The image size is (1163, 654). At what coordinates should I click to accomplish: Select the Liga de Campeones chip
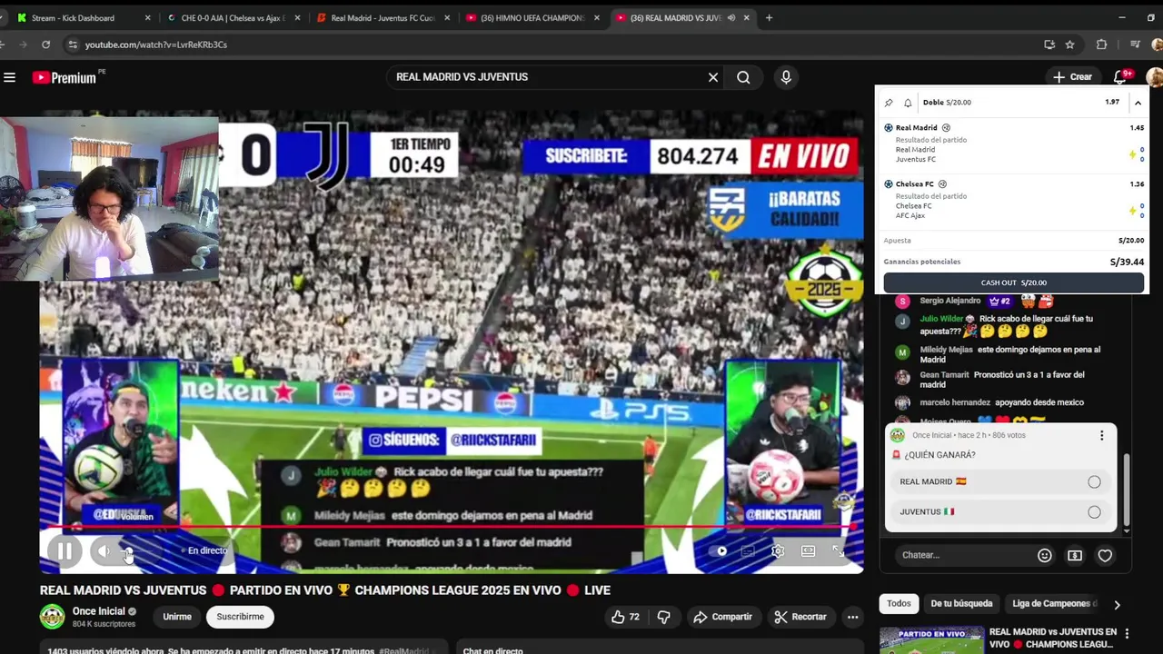(1054, 604)
